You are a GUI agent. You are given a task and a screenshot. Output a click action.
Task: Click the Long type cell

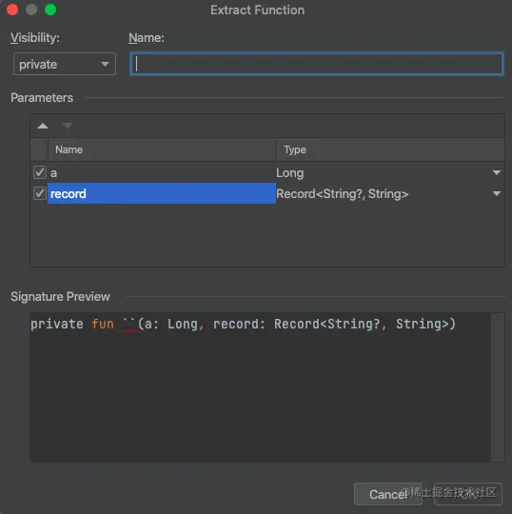[x=390, y=172]
